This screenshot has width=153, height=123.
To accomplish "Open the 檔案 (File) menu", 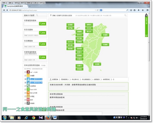I will 5,3.
